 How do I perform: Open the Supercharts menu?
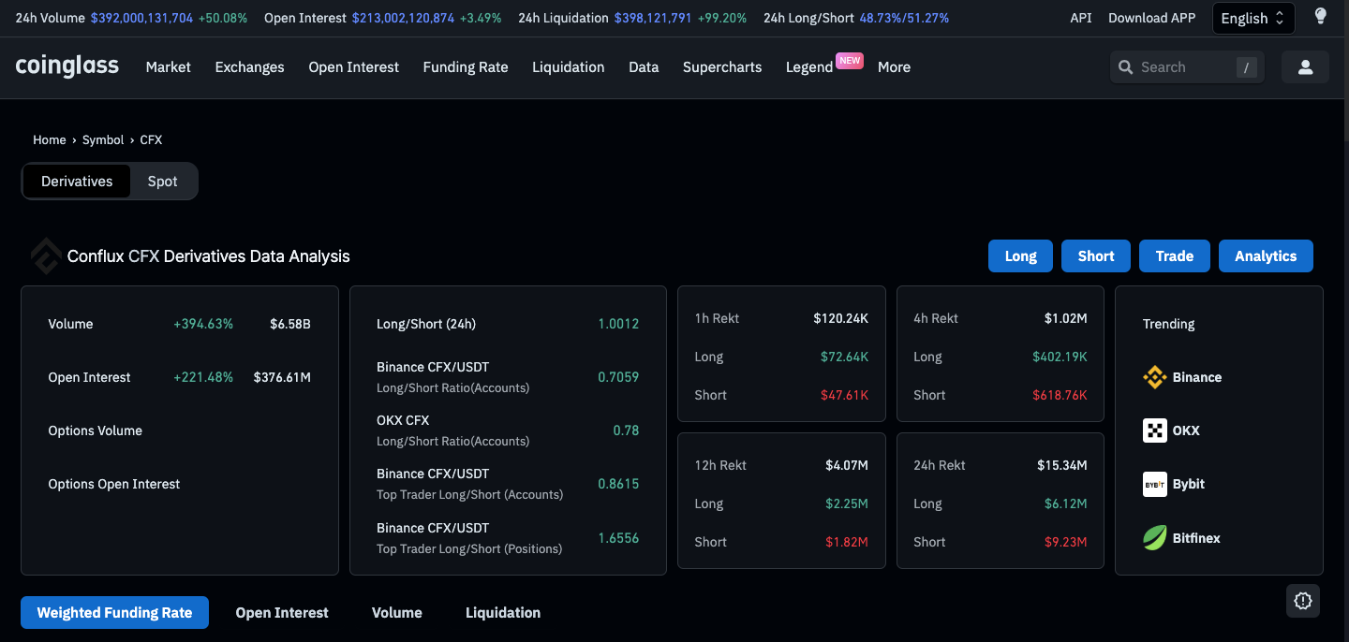(722, 67)
